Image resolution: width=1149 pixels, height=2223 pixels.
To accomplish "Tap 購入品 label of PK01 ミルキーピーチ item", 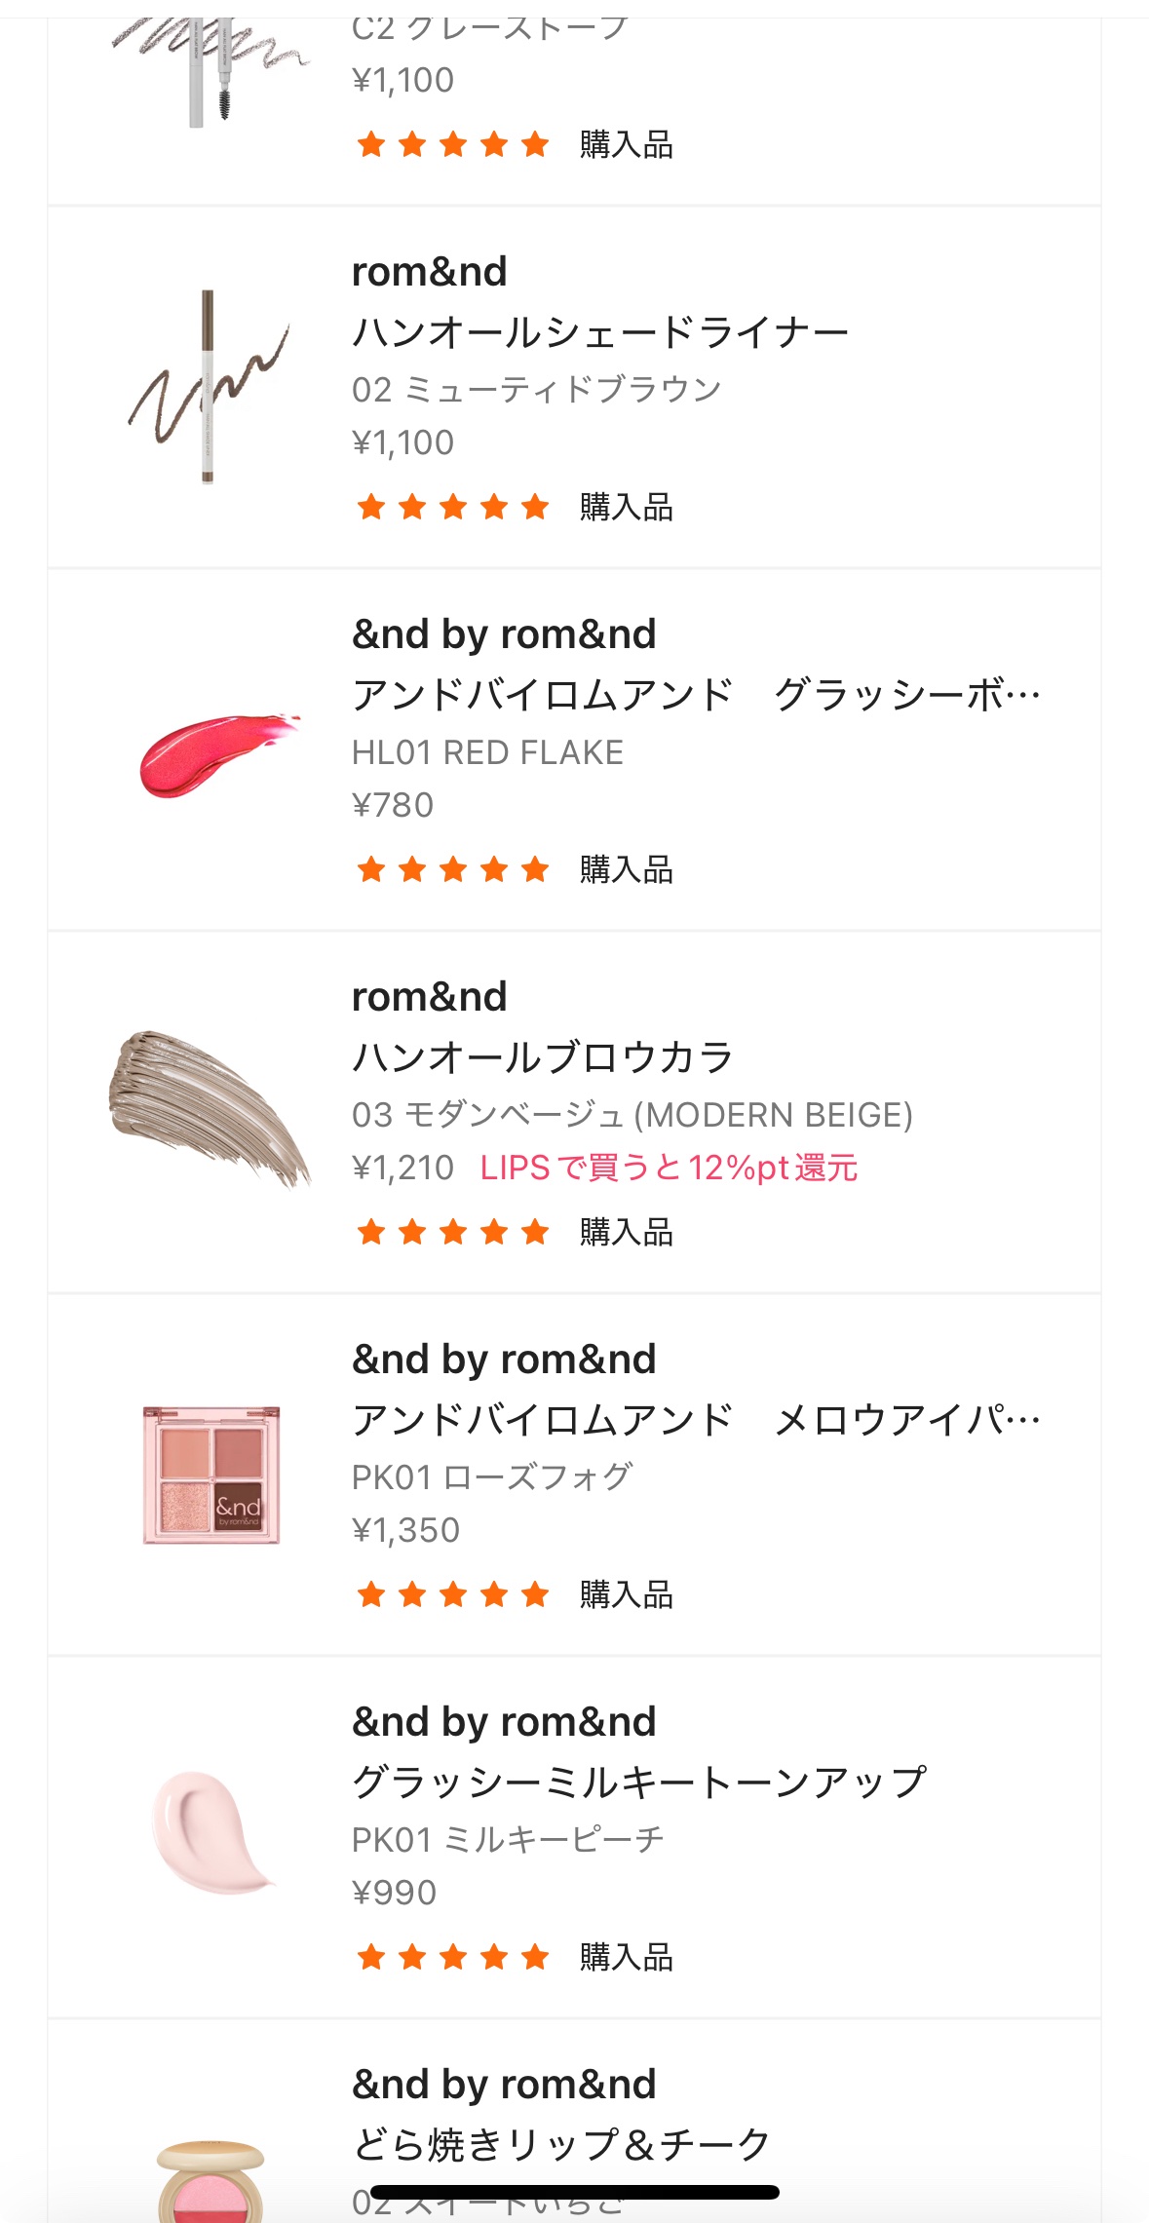I will click(x=626, y=1957).
